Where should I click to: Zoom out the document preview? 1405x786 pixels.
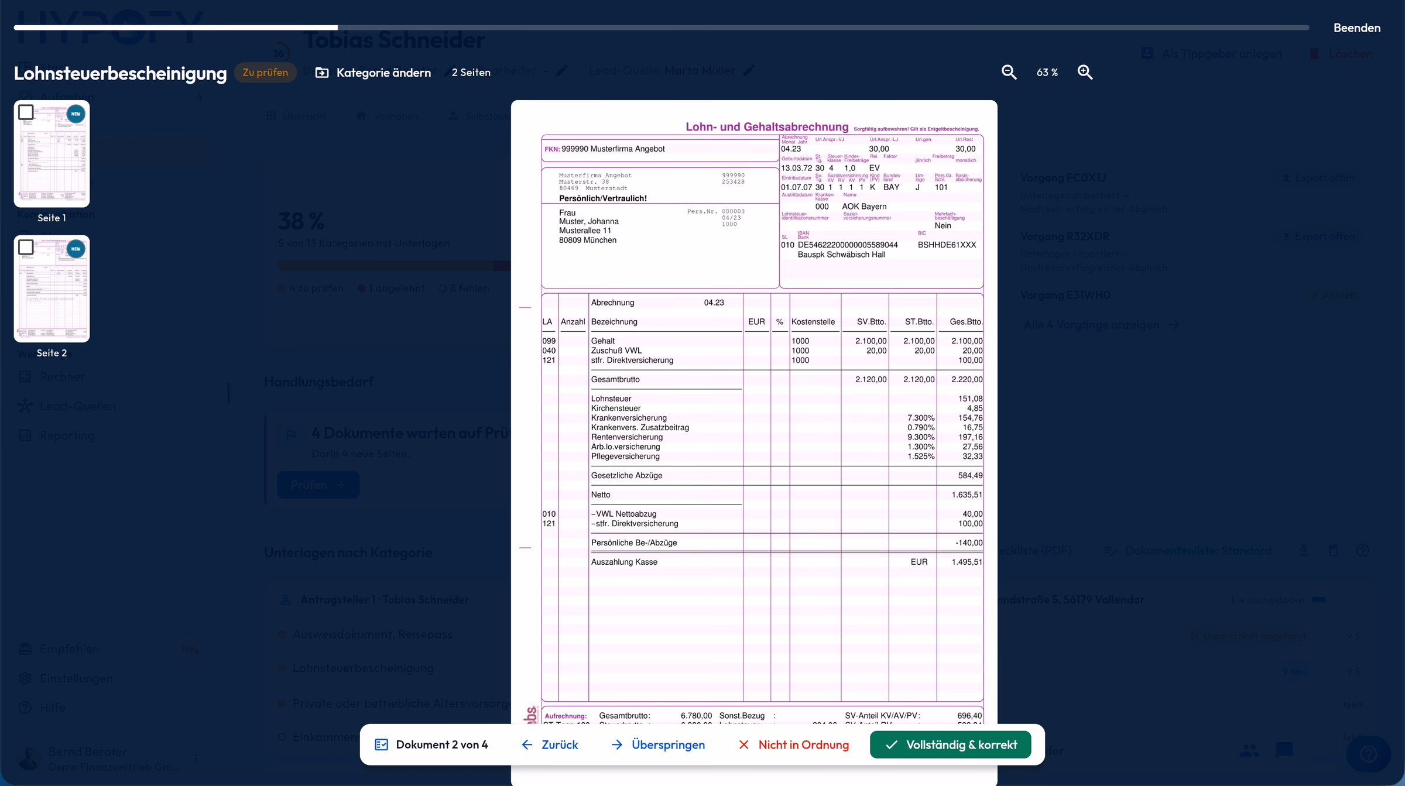(x=1009, y=72)
